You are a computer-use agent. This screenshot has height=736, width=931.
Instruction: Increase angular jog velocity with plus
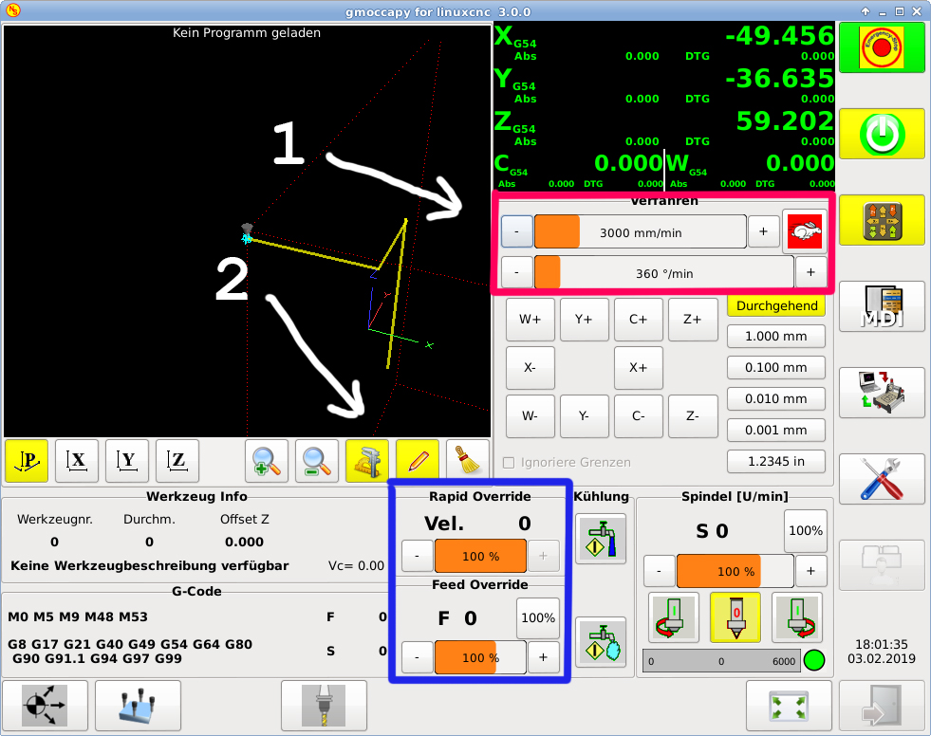coord(810,272)
